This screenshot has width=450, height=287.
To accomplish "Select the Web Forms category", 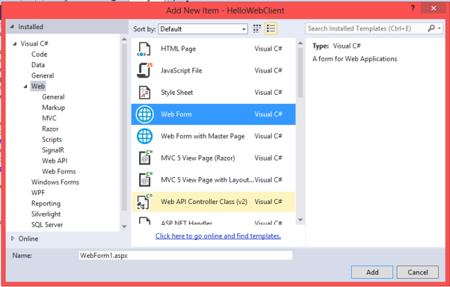I will click(x=59, y=172).
